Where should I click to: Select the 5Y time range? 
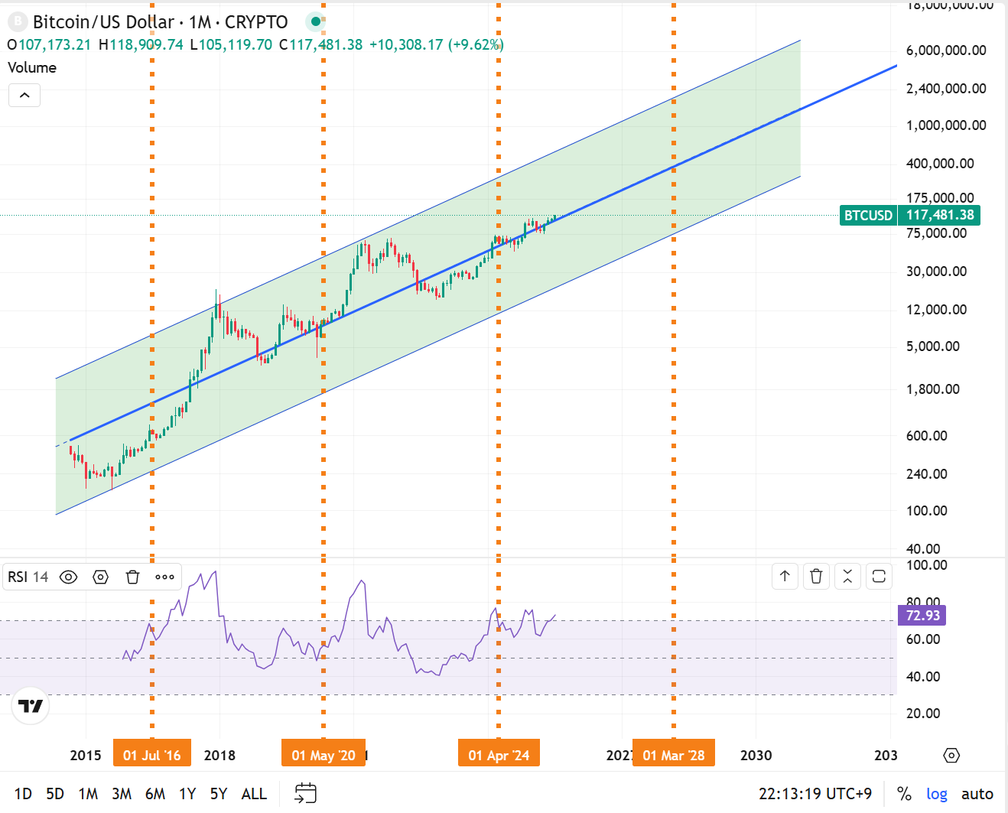pyautogui.click(x=219, y=794)
